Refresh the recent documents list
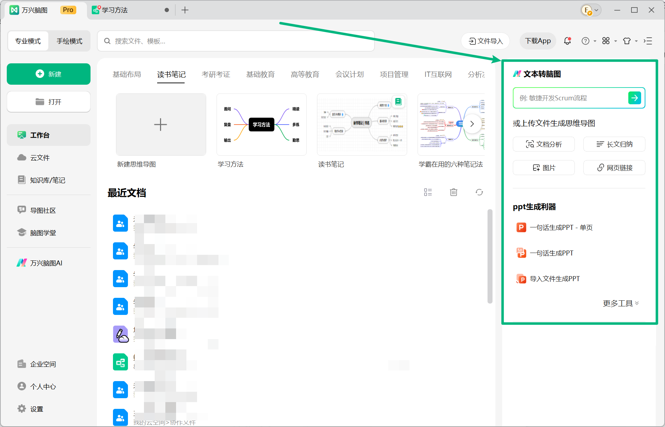Image resolution: width=665 pixels, height=427 pixels. click(479, 192)
